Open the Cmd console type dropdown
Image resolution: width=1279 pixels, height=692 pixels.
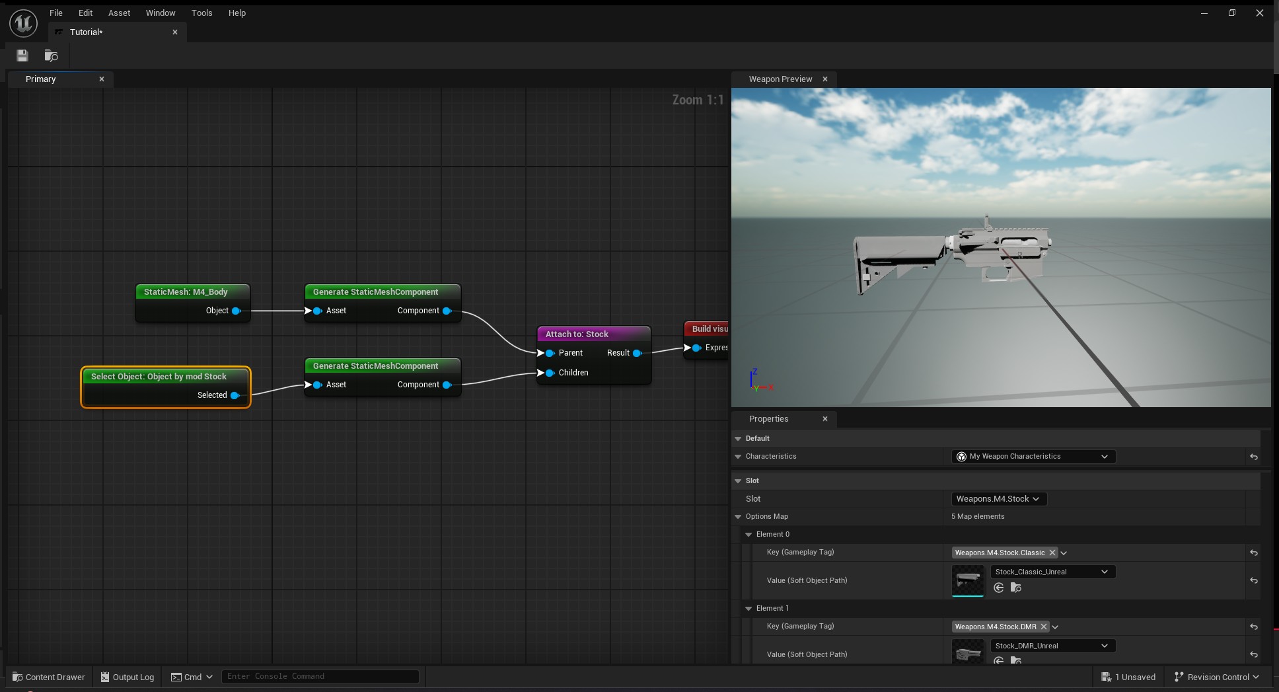pyautogui.click(x=192, y=677)
